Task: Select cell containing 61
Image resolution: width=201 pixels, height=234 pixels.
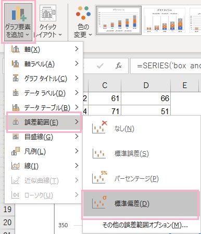Action: click(105, 98)
